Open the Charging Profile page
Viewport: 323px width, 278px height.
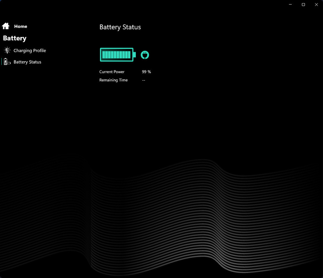[30, 51]
